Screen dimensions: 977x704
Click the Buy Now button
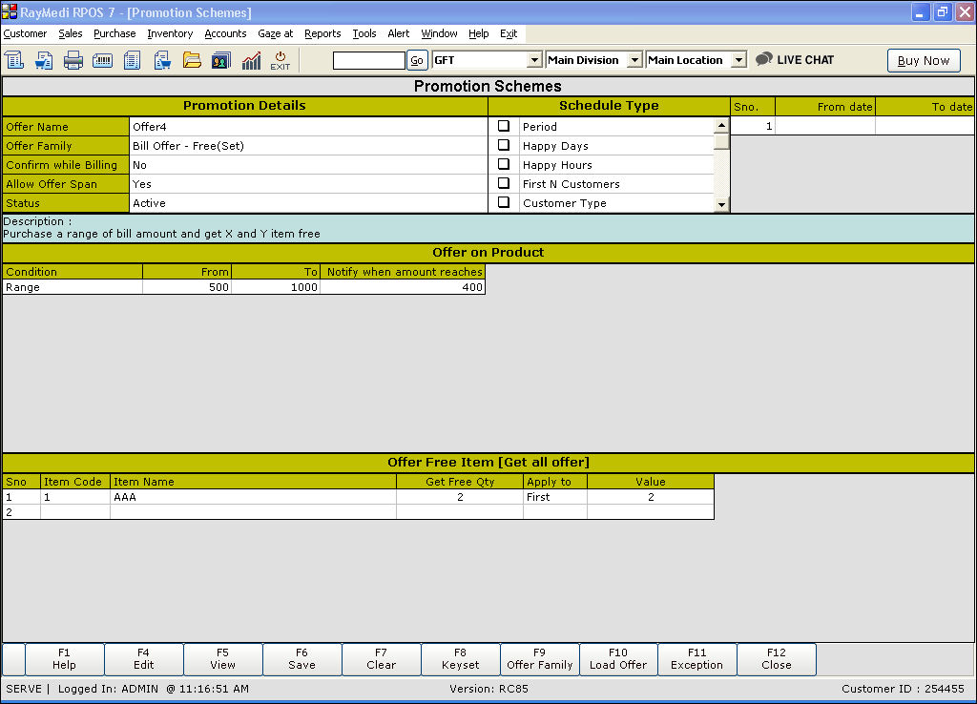(x=924, y=60)
